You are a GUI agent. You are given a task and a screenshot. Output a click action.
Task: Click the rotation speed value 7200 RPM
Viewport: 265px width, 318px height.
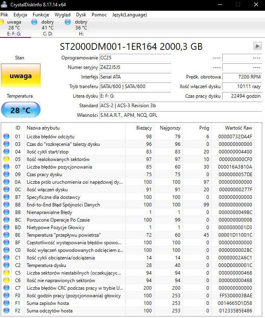pos(242,77)
